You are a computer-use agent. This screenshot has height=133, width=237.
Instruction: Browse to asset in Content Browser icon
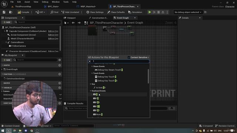point(11,12)
